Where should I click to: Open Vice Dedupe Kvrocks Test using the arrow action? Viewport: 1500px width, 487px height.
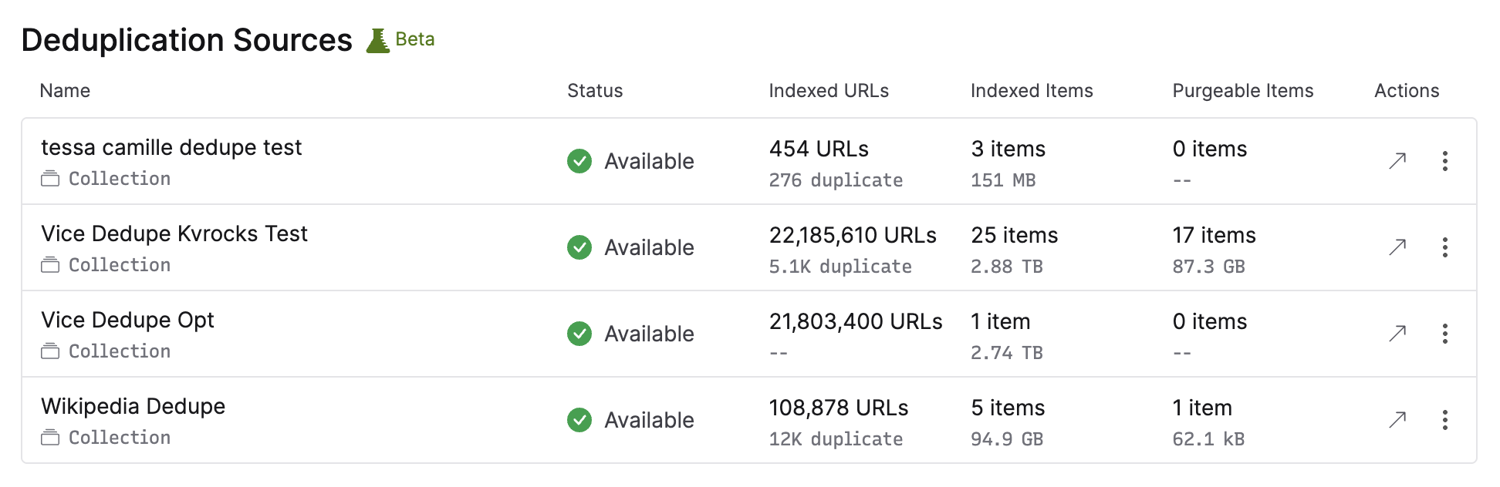pyautogui.click(x=1397, y=247)
